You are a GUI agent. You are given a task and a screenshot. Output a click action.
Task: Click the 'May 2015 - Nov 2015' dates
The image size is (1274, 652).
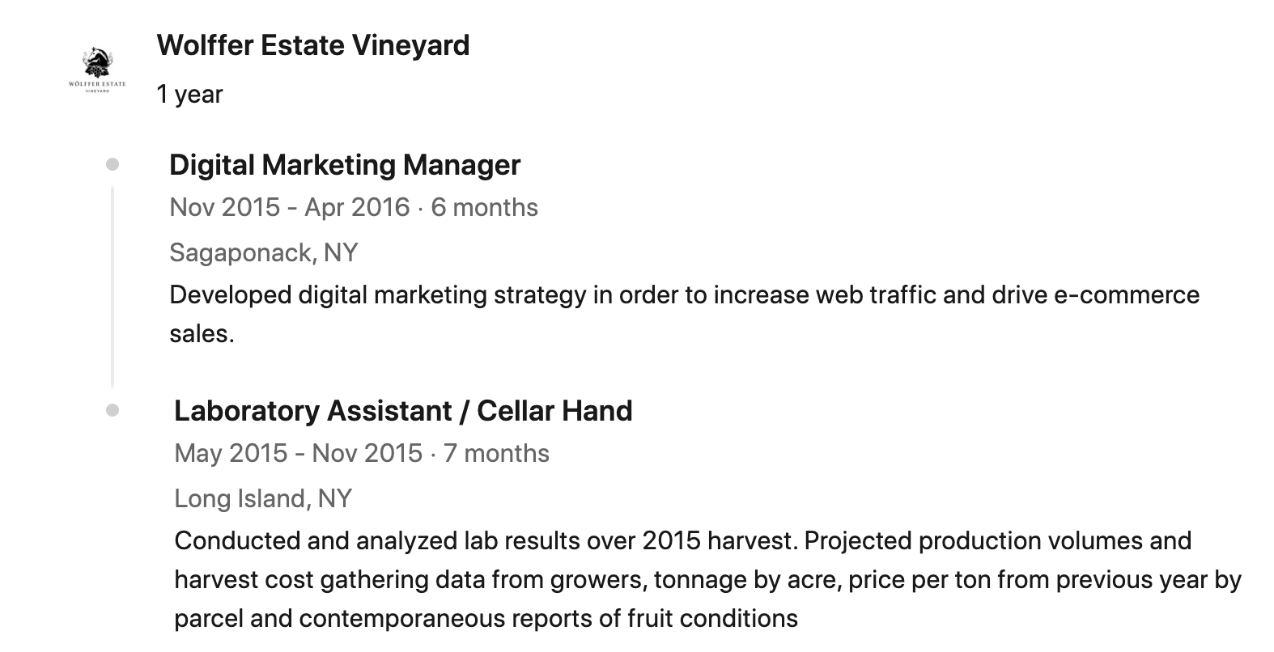click(x=298, y=454)
